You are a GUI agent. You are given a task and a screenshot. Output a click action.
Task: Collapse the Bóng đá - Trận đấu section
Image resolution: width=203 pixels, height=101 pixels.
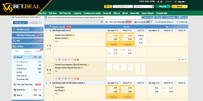pyautogui.click(x=46, y=27)
